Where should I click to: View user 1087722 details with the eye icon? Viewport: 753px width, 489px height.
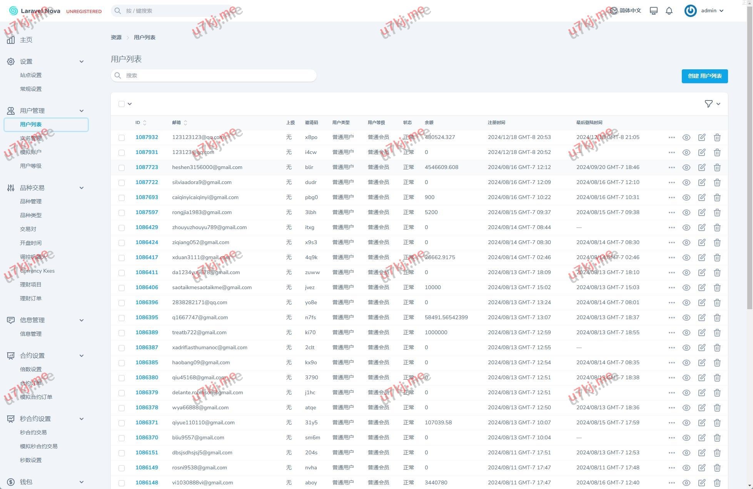[x=686, y=183]
